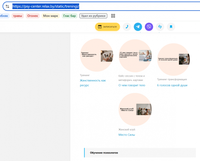
Task: Open '6 голосов одной души' circle thumbnail
Action: coord(174,59)
